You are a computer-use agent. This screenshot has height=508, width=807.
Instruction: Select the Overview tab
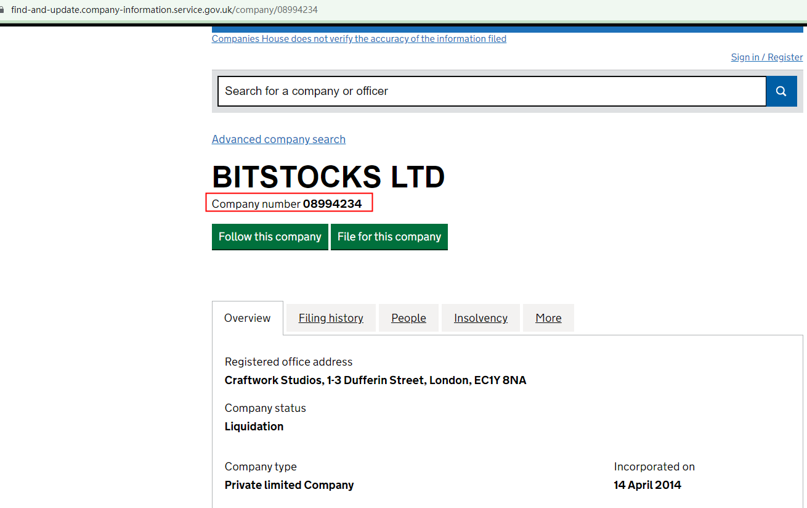[x=248, y=318]
